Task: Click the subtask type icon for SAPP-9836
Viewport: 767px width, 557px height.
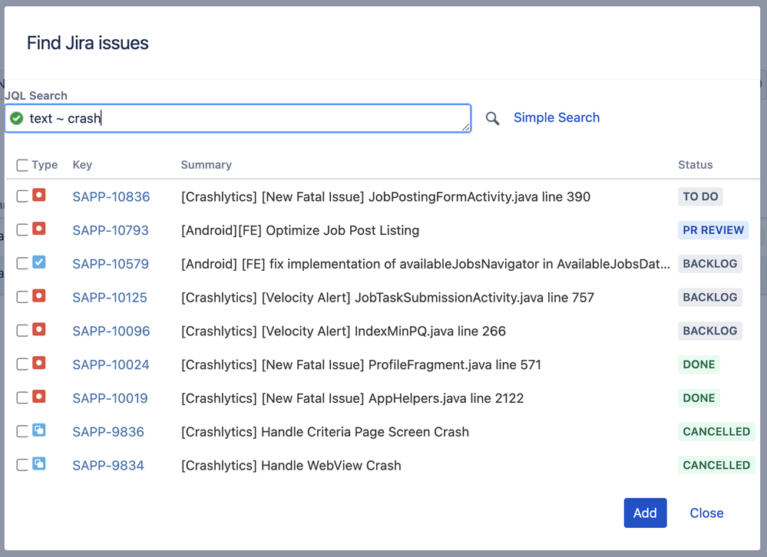Action: pos(39,430)
